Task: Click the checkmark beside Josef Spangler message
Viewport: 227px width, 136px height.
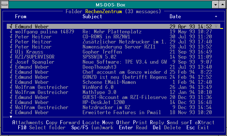Action: click(x=11, y=62)
